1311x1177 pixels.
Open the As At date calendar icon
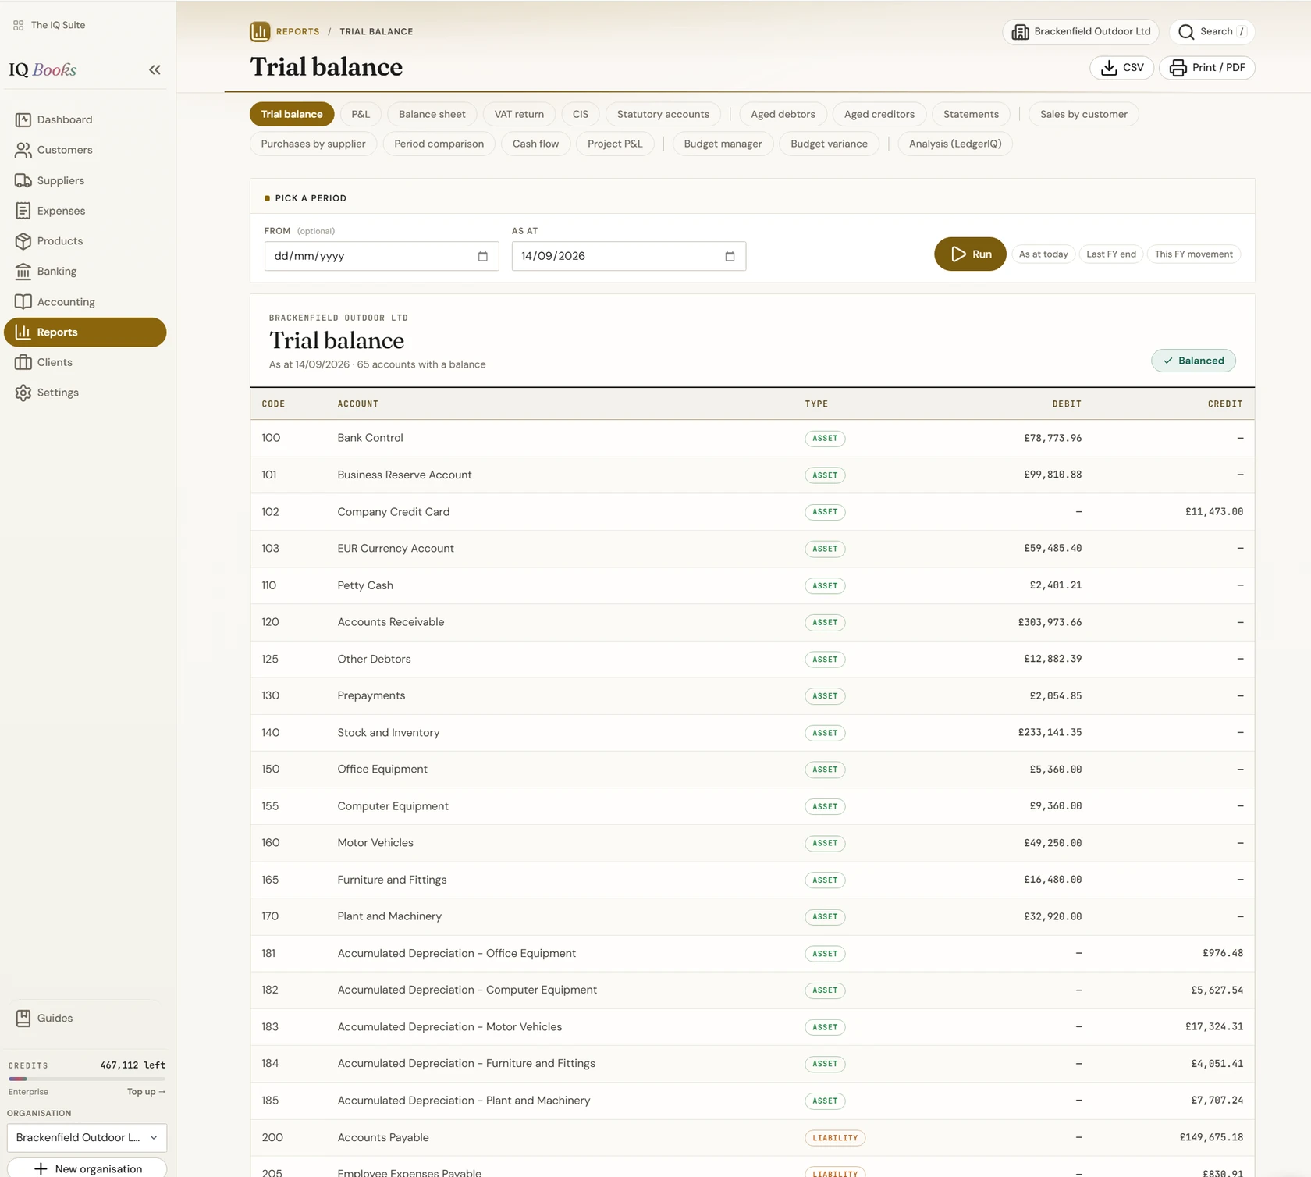point(730,256)
